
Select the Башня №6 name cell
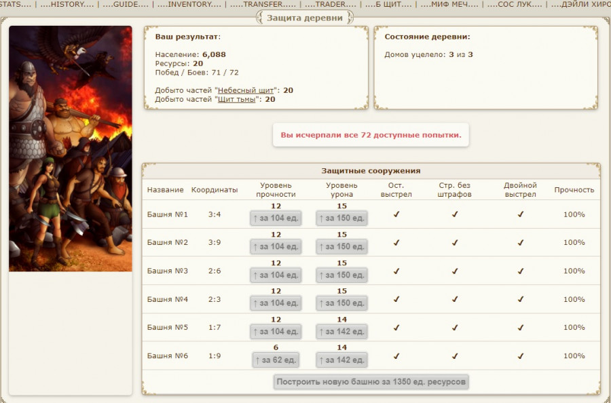tap(168, 356)
